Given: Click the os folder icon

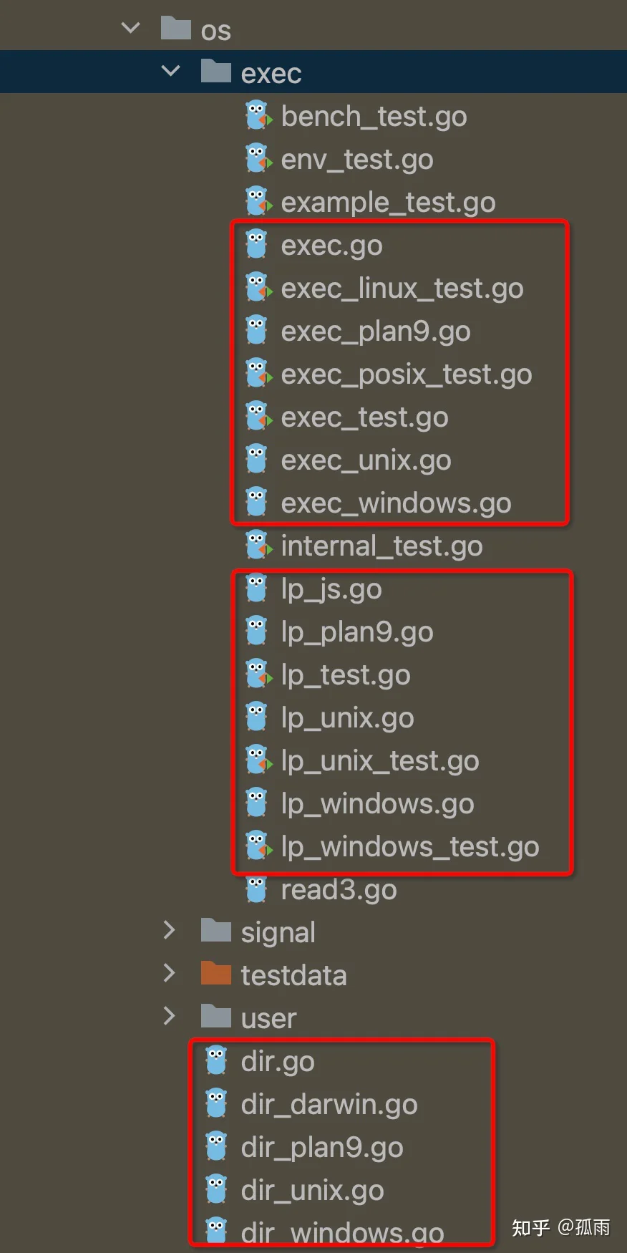Looking at the screenshot, I should (176, 29).
